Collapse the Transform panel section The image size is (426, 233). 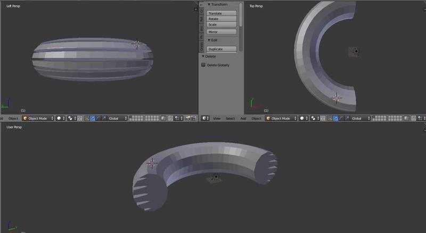[209, 4]
